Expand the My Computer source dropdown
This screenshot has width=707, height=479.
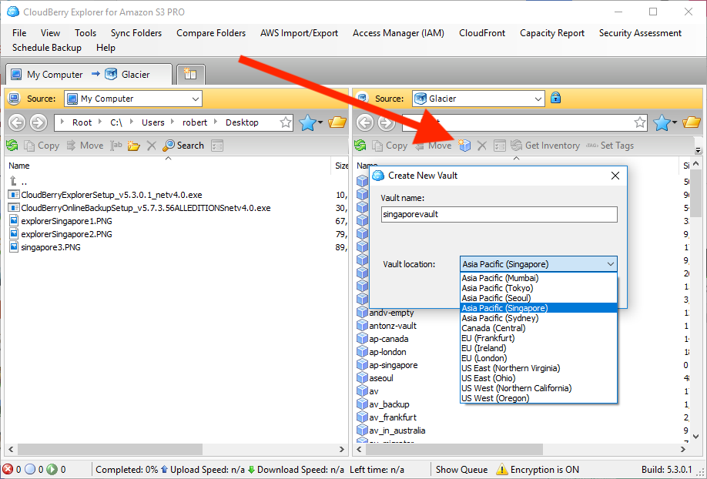click(196, 99)
